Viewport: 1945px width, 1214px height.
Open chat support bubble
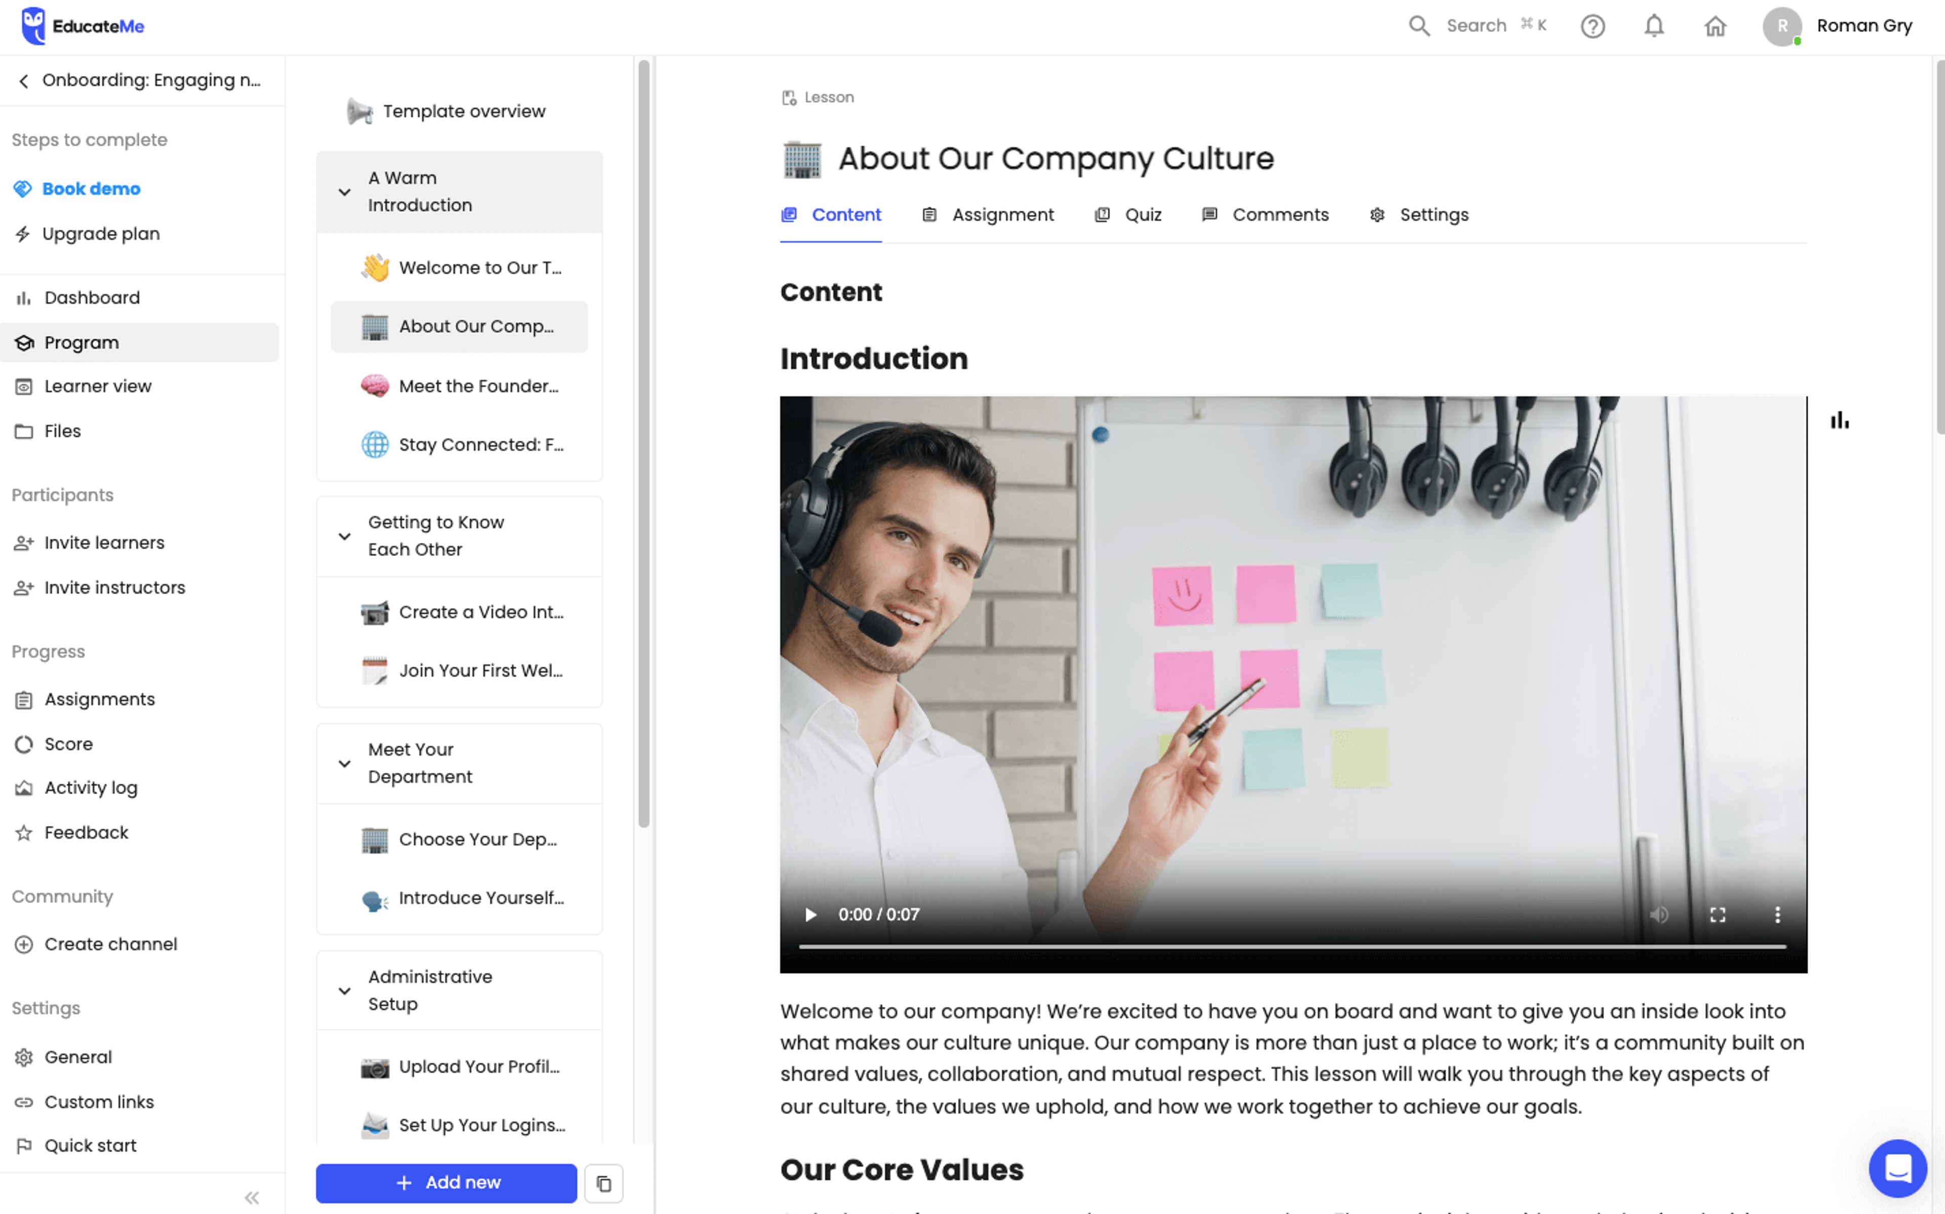point(1897,1168)
